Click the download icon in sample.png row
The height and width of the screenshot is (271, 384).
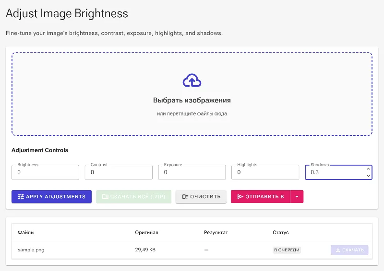point(338,250)
